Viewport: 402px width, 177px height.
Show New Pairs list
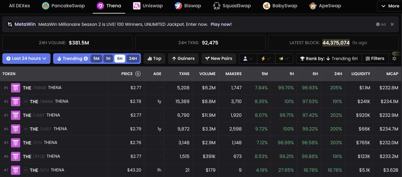point(219,58)
